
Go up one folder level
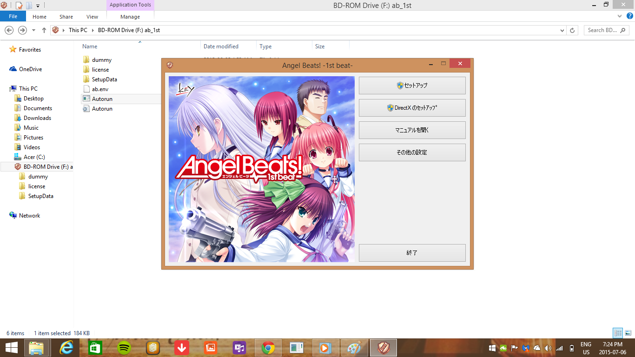[x=44, y=30]
